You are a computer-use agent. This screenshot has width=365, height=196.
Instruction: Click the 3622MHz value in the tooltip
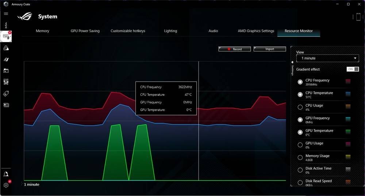(x=185, y=87)
